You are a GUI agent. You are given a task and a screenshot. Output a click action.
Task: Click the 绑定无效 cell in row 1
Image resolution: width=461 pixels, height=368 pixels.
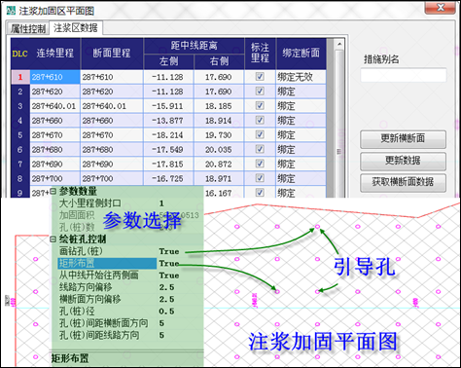pyautogui.click(x=301, y=77)
